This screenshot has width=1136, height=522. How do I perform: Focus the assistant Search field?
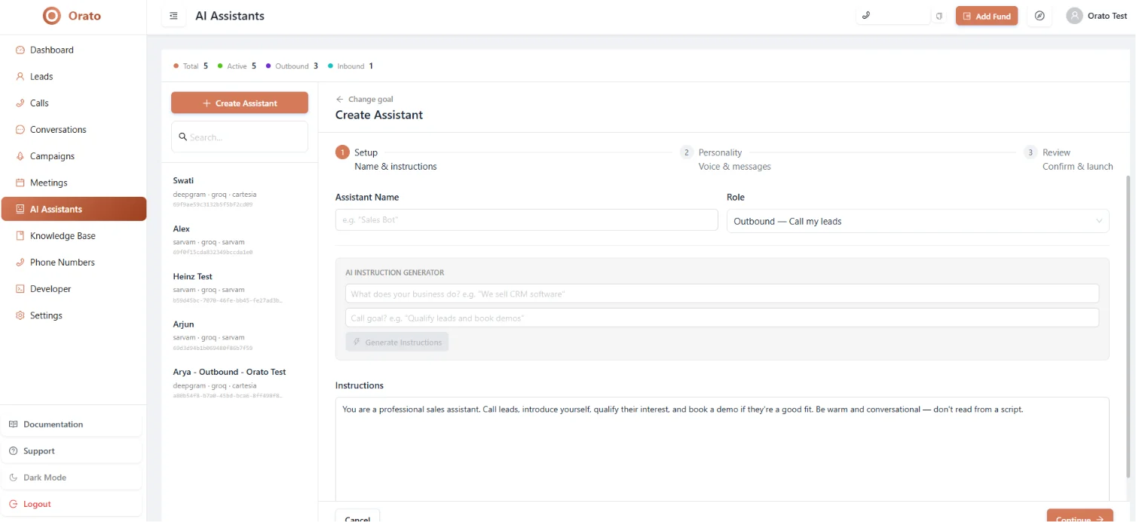tap(240, 137)
